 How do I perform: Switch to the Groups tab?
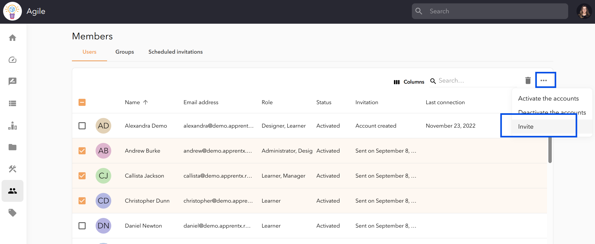pos(125,52)
